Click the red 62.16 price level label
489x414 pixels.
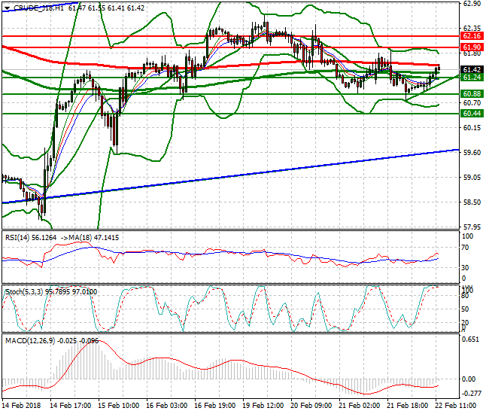pyautogui.click(x=472, y=36)
